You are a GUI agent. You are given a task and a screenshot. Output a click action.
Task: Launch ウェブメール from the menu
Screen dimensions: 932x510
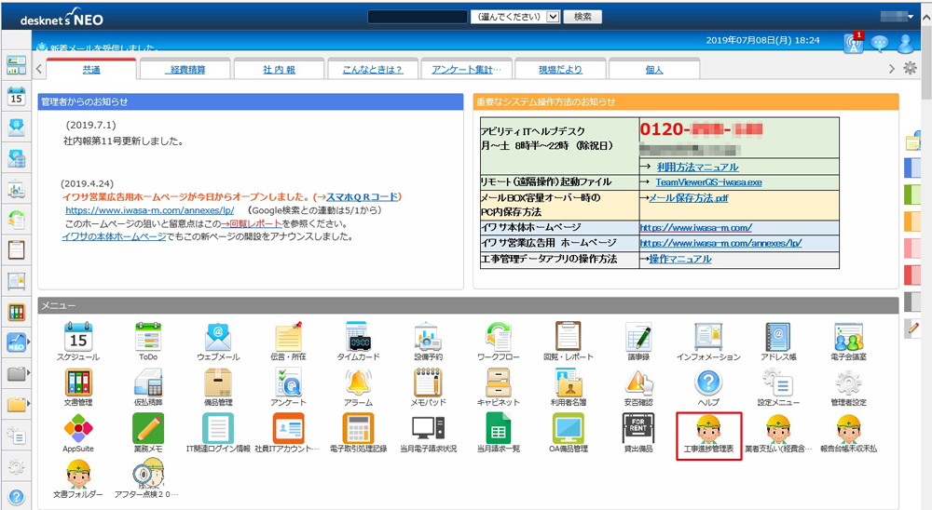218,336
